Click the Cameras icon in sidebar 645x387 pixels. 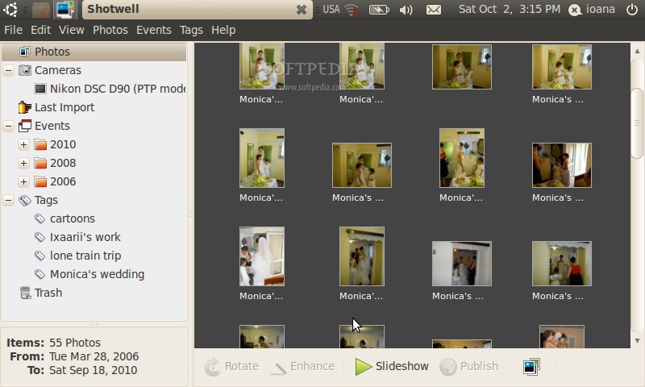25,70
